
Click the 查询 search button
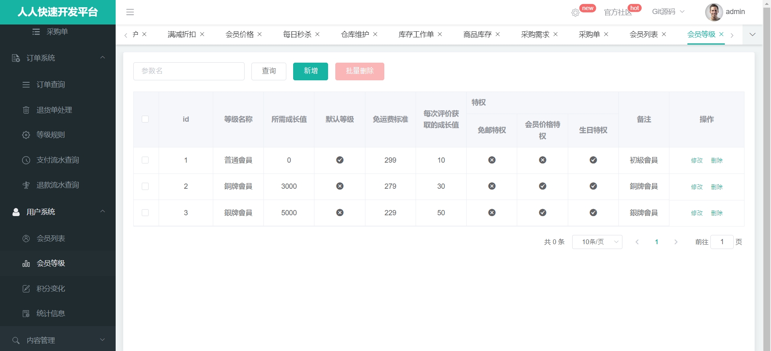coord(269,71)
